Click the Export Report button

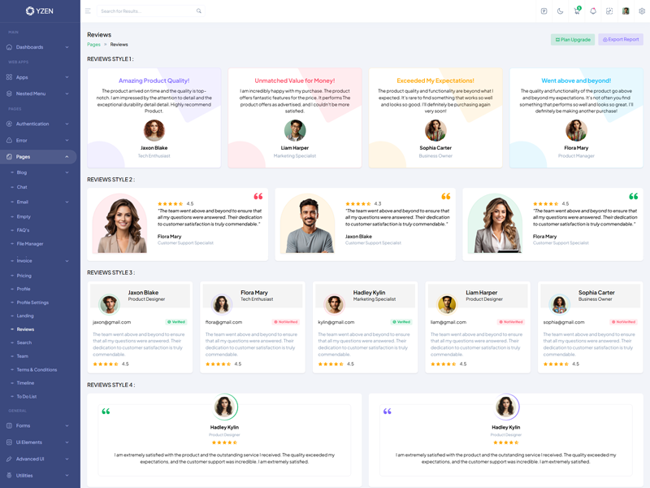pos(621,39)
